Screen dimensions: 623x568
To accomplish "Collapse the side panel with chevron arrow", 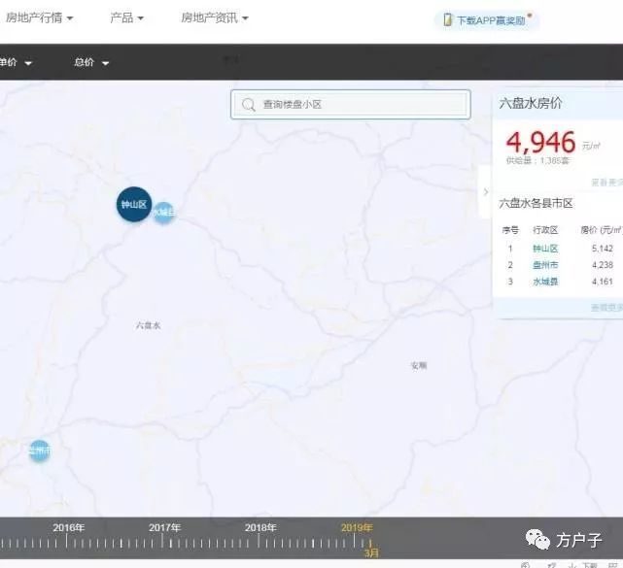I will click(486, 192).
